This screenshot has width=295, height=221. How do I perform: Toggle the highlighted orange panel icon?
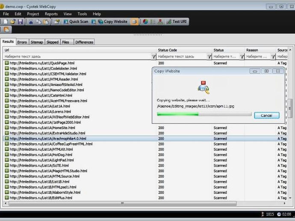click(134, 22)
